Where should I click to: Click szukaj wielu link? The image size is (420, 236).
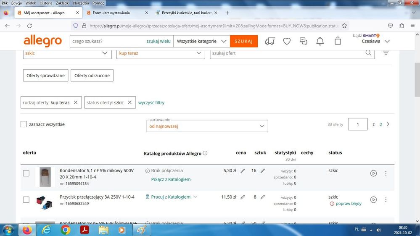tap(158, 41)
